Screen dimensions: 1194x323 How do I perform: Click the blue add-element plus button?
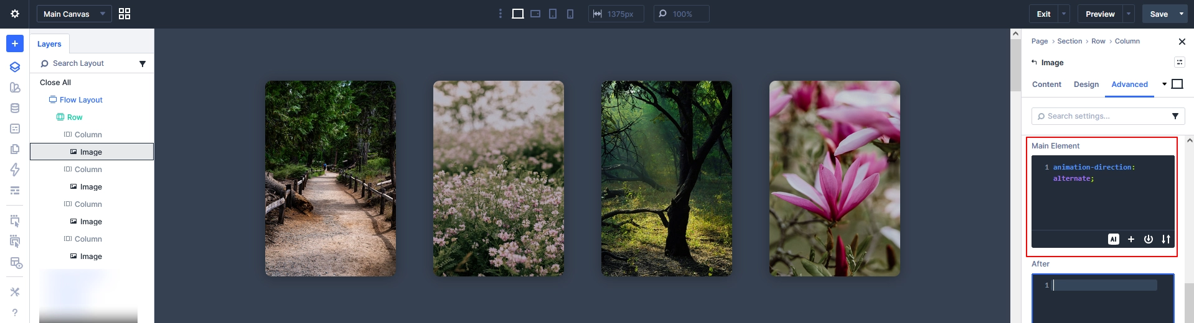(15, 43)
